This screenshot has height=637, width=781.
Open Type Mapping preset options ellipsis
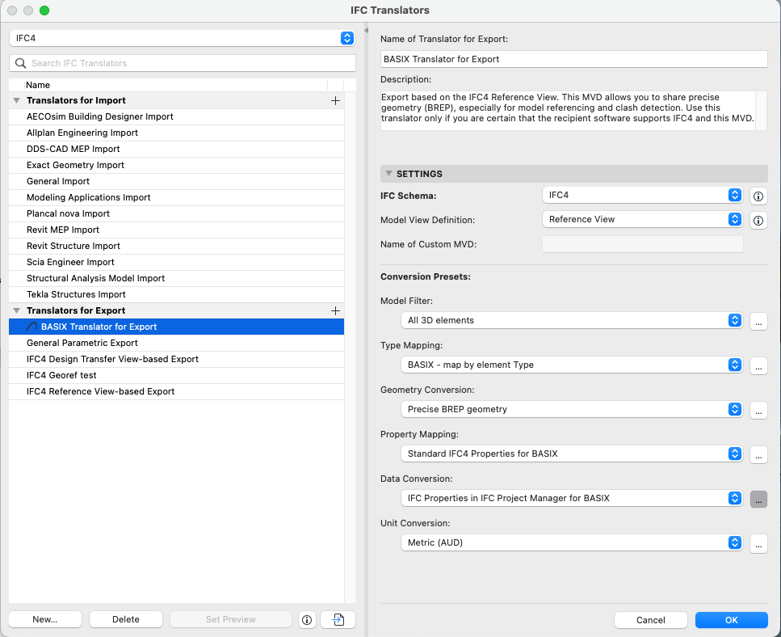(758, 365)
